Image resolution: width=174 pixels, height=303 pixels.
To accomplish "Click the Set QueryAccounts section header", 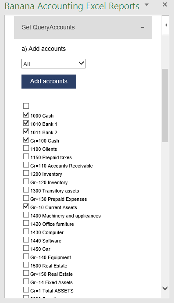I will tap(83, 28).
